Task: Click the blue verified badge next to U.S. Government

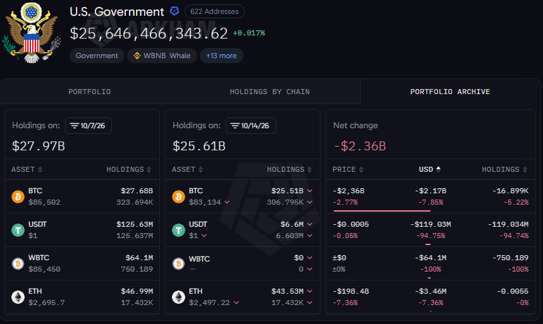Action: point(174,11)
